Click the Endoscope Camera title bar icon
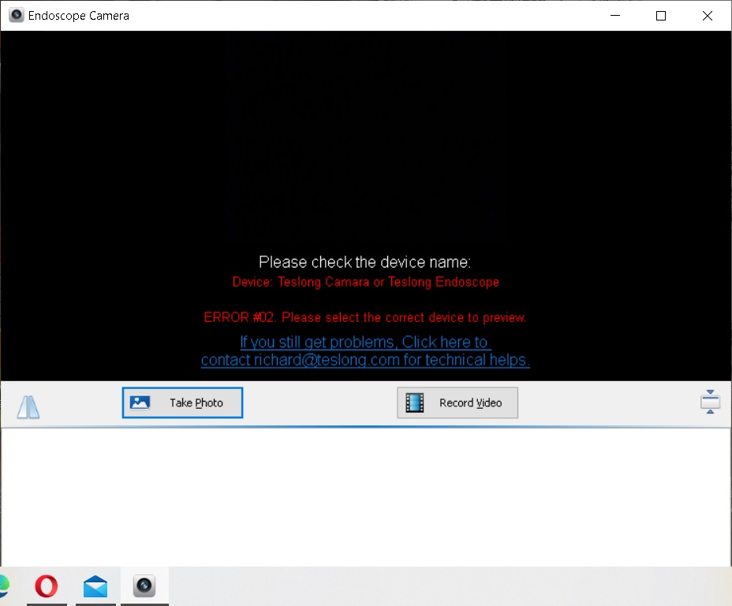 click(17, 16)
